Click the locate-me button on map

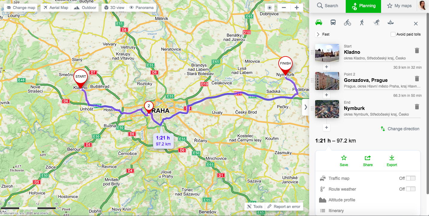pos(270,8)
